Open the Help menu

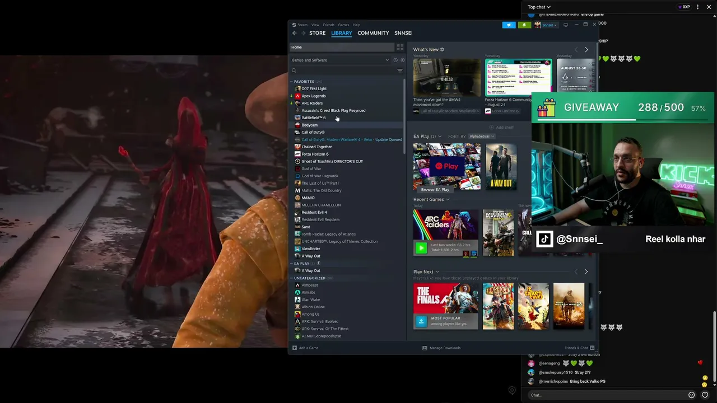[x=356, y=25]
